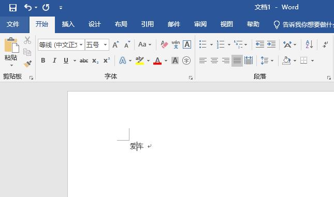Image resolution: width=334 pixels, height=197 pixels.
Task: Switch to the 设计 tab
Action: pyautogui.click(x=95, y=24)
